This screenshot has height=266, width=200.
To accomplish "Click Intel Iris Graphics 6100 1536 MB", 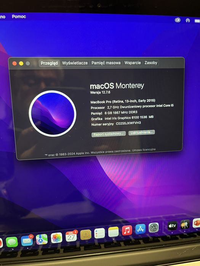I will pos(129,118).
